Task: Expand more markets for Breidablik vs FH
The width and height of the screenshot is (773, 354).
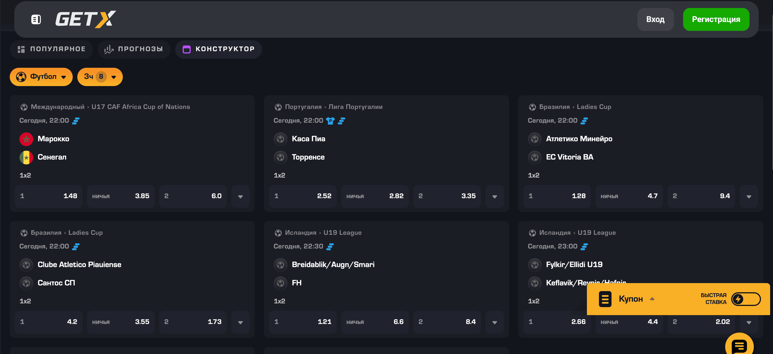Action: coord(494,322)
